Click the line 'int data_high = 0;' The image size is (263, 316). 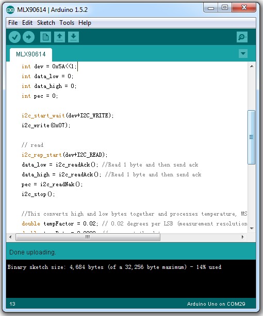pyautogui.click(x=49, y=86)
